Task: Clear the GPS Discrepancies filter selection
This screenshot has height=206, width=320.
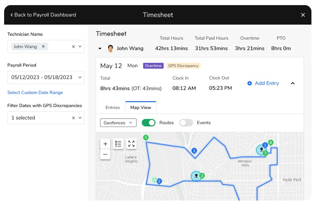Action: [73, 118]
